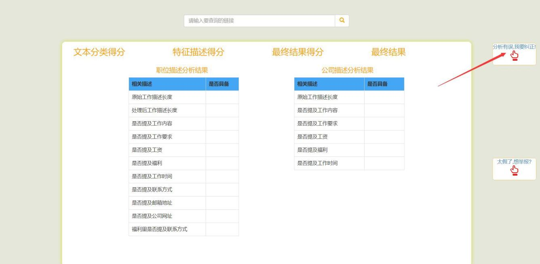Viewport: 540px width, 264px height.
Task: Click 相关描述 header in 公司描述 table
Action: point(329,84)
